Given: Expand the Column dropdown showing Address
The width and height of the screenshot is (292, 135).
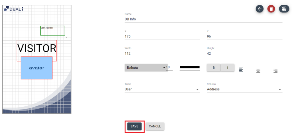Looking at the screenshot, I should 244,89.
